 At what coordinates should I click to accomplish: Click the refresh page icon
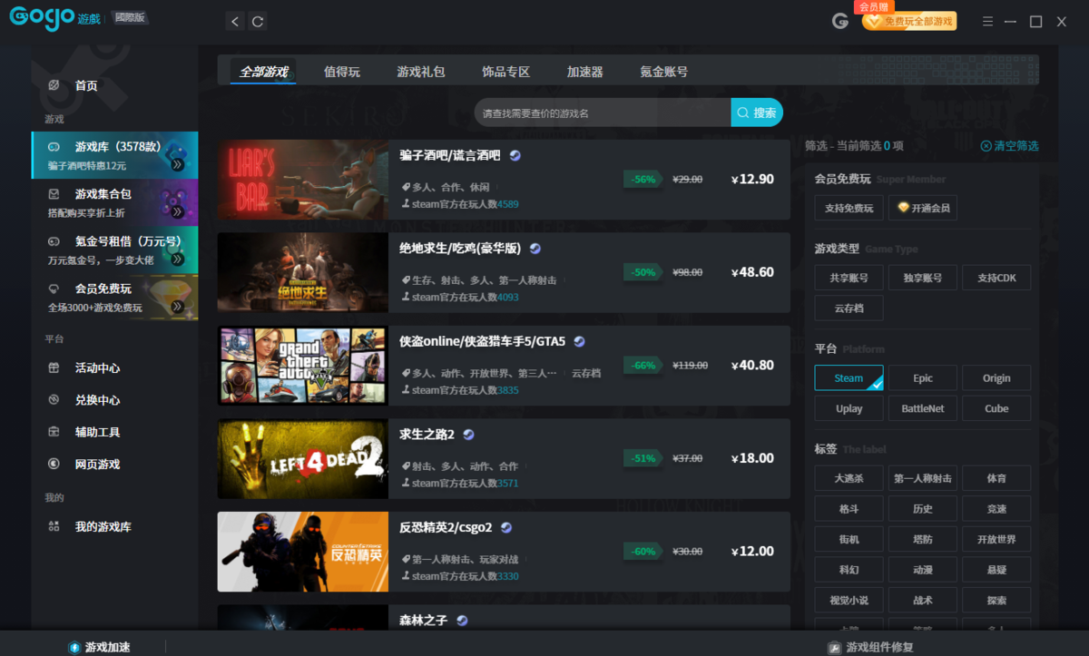coord(258,21)
